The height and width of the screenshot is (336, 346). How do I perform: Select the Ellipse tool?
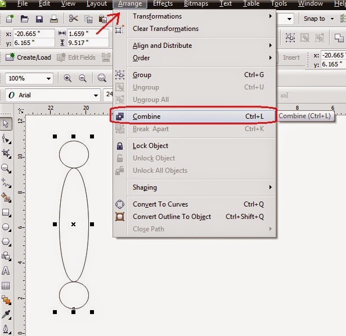click(x=6, y=227)
